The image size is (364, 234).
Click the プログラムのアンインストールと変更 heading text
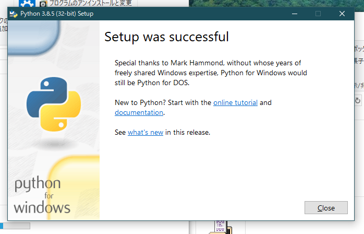pos(91,3)
